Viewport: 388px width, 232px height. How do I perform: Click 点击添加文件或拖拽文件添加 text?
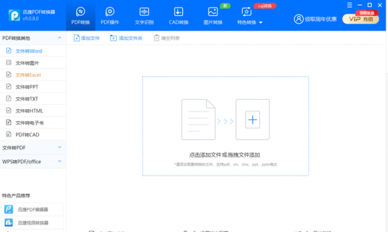coord(224,155)
